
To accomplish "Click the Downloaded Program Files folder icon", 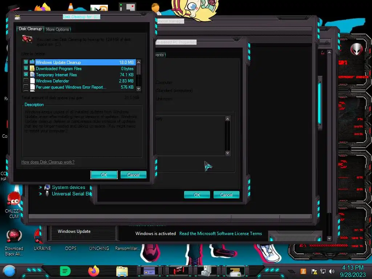I will 32,68.
